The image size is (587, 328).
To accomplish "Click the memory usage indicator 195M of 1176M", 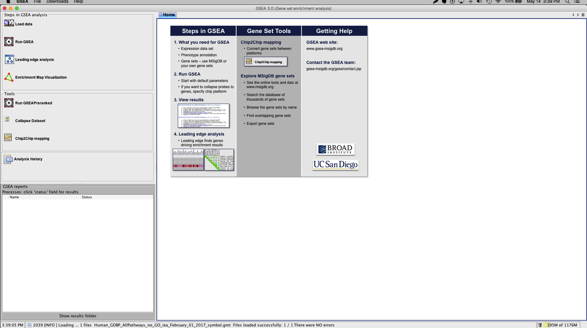I will (x=562, y=325).
